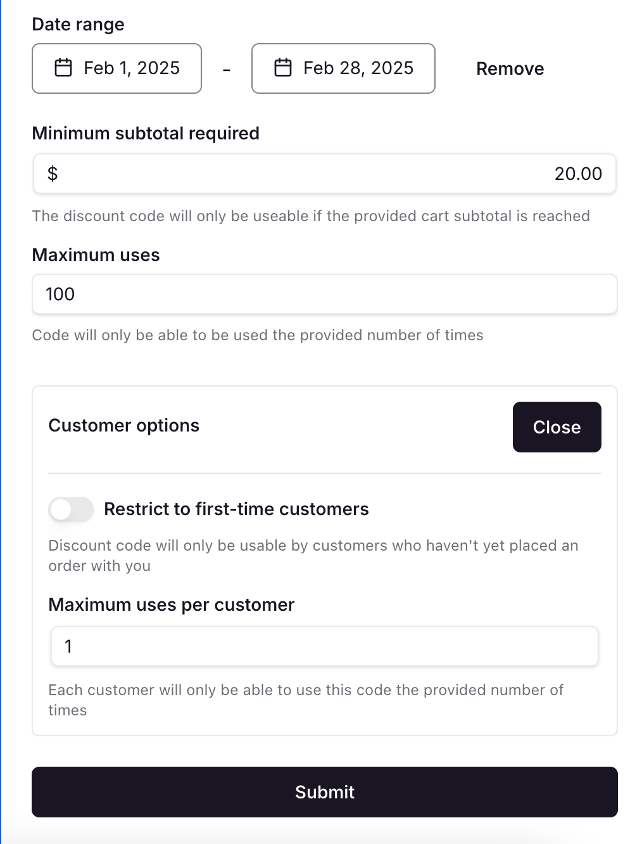Open the Feb 1, 2025 start date picker

pos(117,68)
